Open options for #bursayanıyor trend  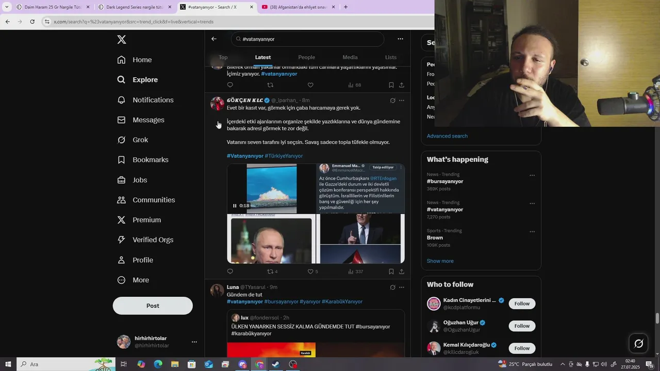532,175
